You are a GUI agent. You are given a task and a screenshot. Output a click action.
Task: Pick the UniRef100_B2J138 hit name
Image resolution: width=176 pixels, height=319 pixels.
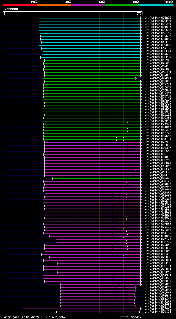158,115
